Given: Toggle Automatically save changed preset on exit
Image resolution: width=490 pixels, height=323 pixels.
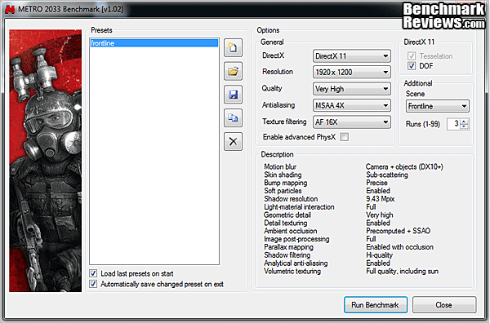Looking at the screenshot, I should coord(93,284).
